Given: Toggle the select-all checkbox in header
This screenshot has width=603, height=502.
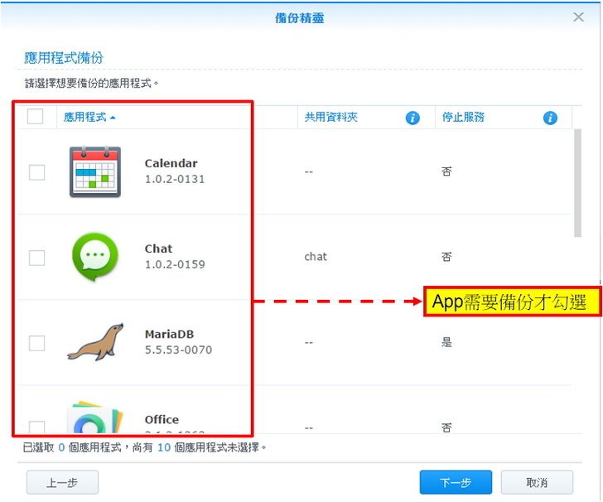Looking at the screenshot, I should (x=35, y=116).
